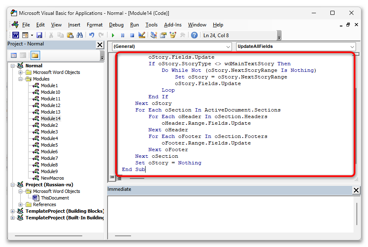Open the Project Explorer toolbar icon
Viewport: 368px width, 247px height.
154,36
